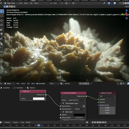
Task: Toggle proportional editing in the 3D header
Action: coord(73,3)
